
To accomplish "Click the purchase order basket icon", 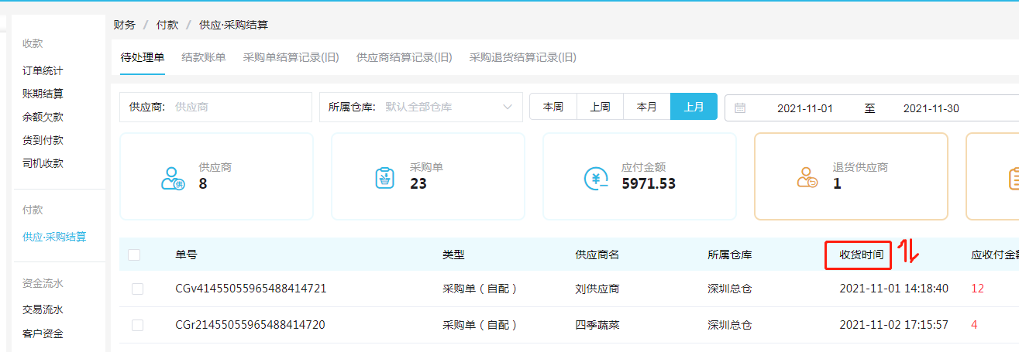I will (384, 178).
